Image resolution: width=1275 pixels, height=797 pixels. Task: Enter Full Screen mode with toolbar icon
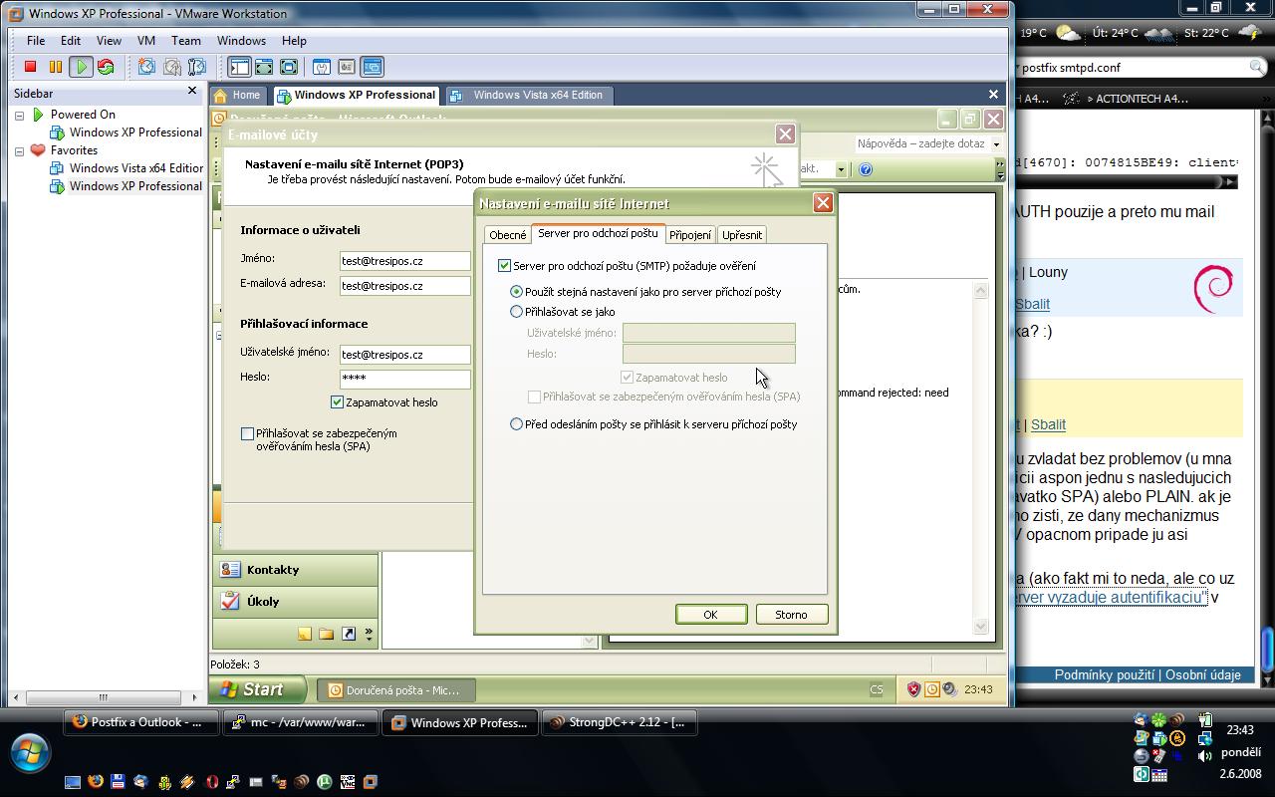[289, 67]
